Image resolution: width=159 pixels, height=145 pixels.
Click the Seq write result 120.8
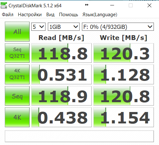pyautogui.click(x=124, y=96)
